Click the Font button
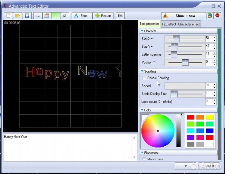 point(82,16)
